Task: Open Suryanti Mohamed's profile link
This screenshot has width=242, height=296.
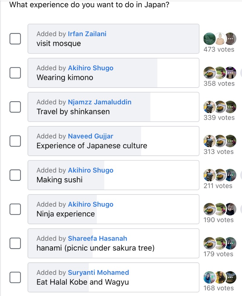Action: tap(98, 272)
